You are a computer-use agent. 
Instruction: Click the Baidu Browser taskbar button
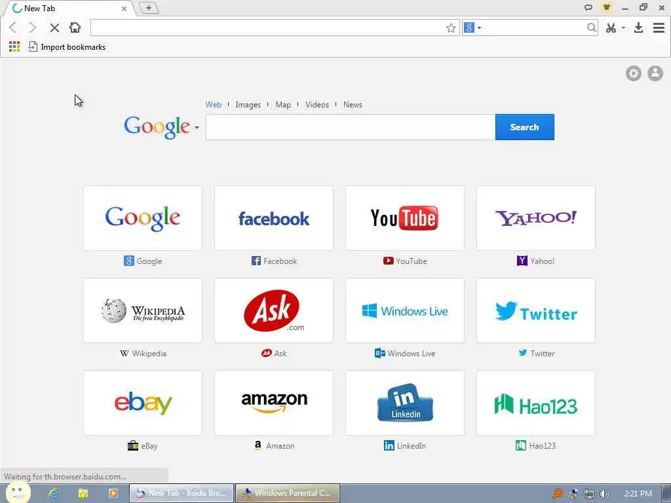pos(182,493)
